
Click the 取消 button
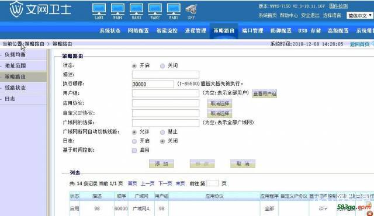(x=243, y=163)
